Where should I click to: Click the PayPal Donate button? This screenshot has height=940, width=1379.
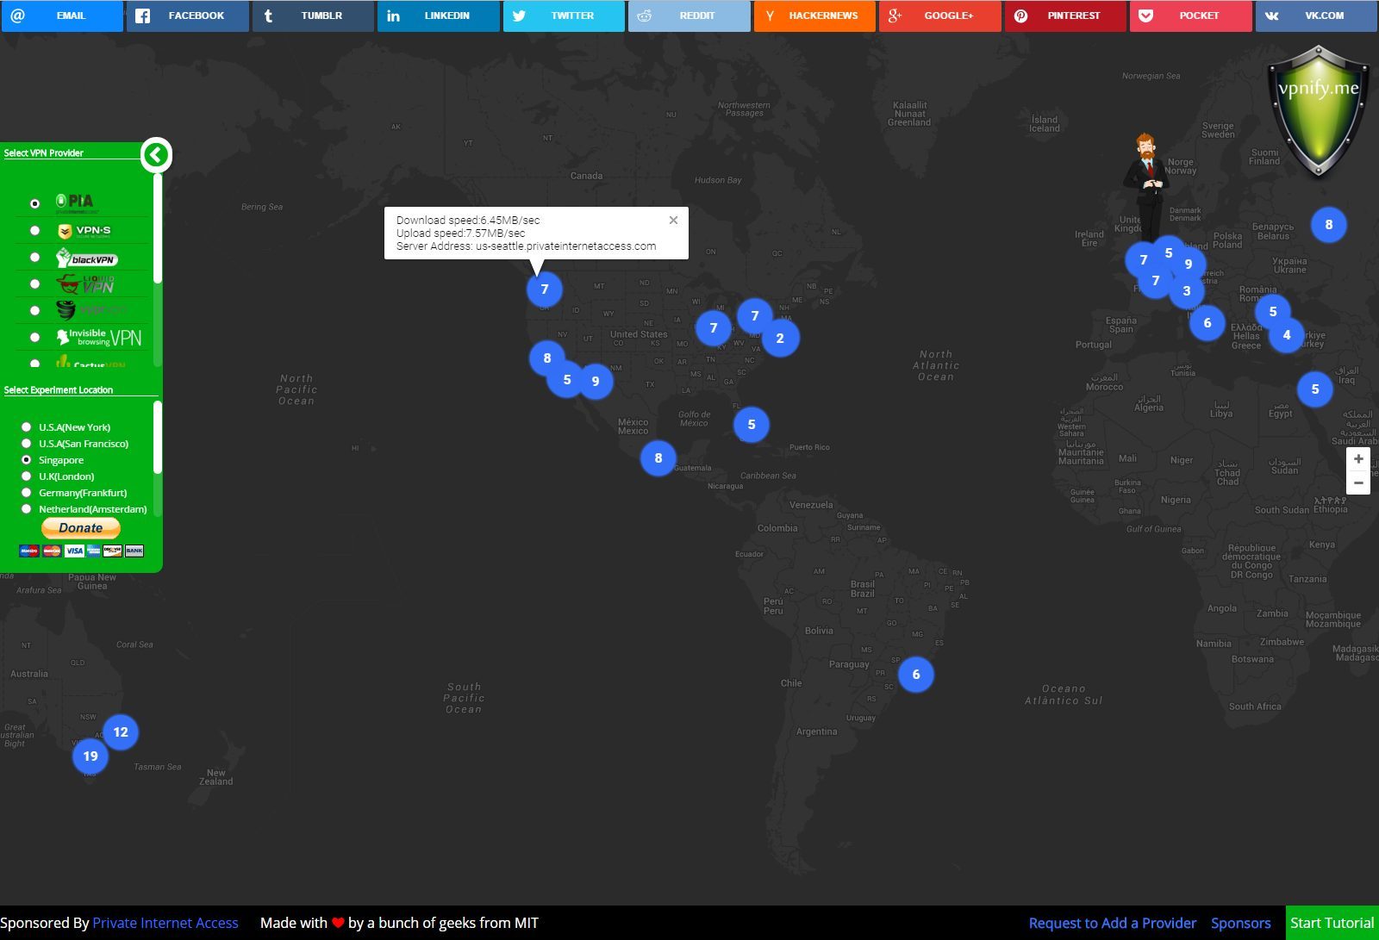(x=81, y=527)
